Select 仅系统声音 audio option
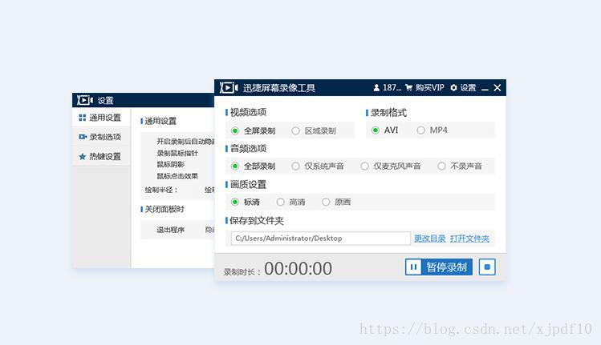The image size is (601, 345). tap(318, 166)
